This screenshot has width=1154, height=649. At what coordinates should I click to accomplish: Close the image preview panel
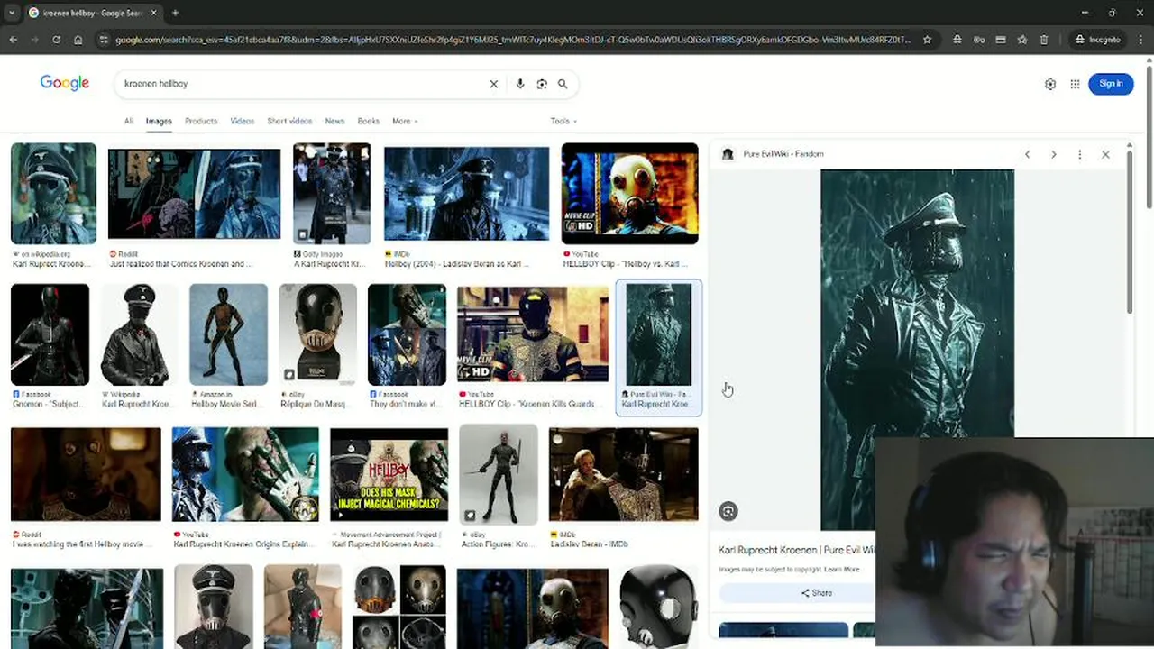tap(1105, 154)
